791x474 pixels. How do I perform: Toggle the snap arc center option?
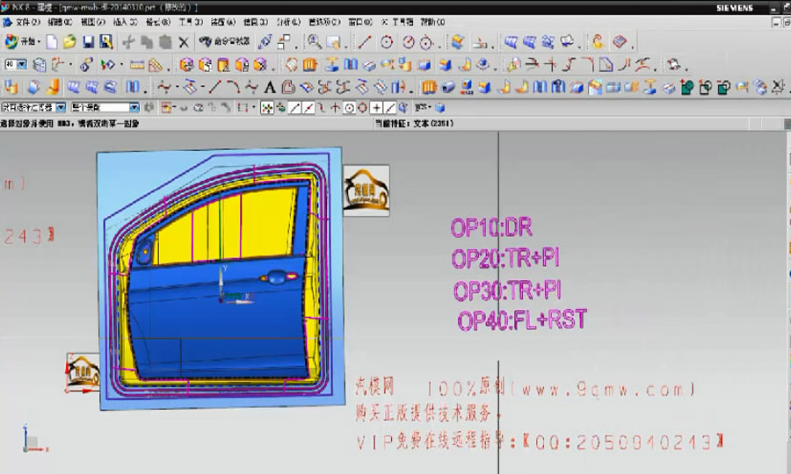(x=349, y=107)
